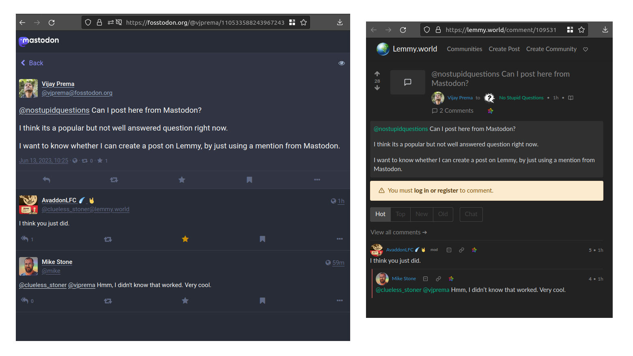This screenshot has height=356, width=633.
Task: Go back in the fosstodon.org browser window
Action: pyautogui.click(x=22, y=23)
